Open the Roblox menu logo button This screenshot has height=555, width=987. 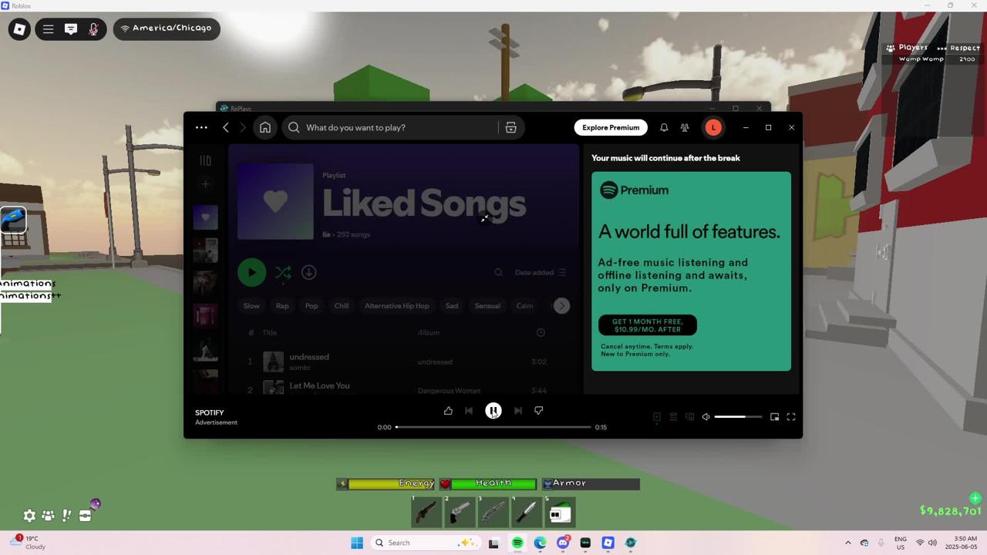19,29
